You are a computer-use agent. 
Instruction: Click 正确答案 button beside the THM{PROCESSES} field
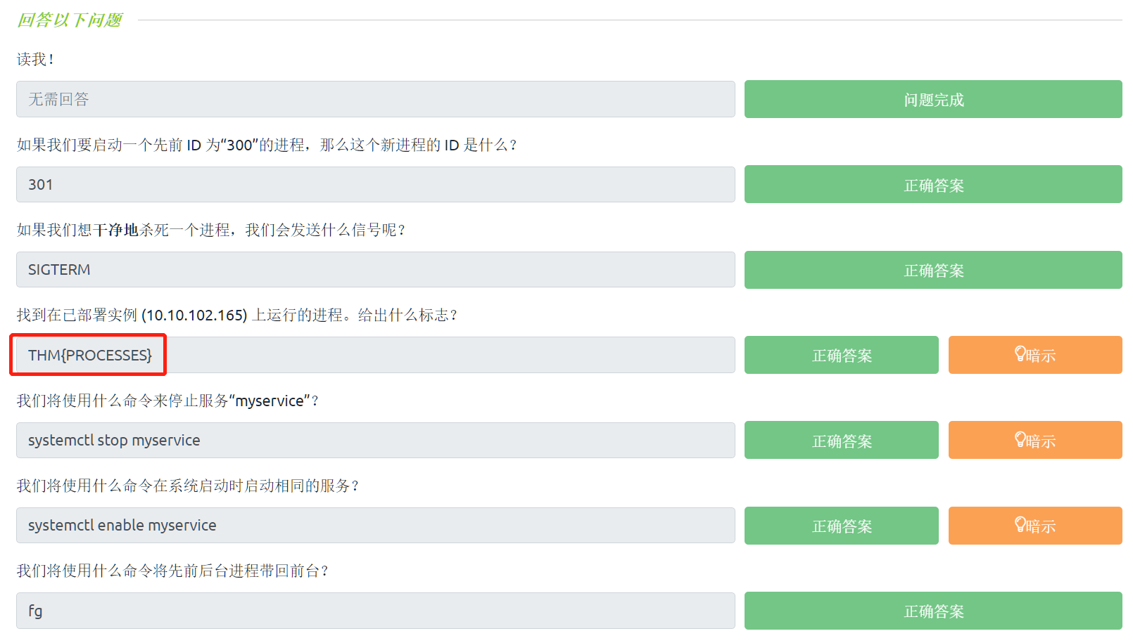(x=841, y=355)
